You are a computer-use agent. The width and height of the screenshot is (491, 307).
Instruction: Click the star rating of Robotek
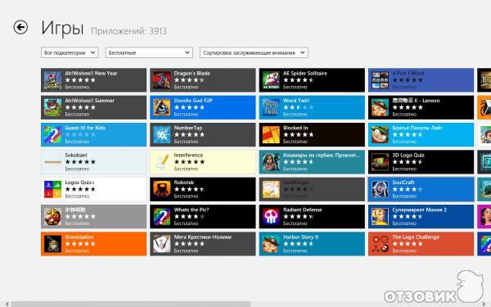tap(189, 189)
